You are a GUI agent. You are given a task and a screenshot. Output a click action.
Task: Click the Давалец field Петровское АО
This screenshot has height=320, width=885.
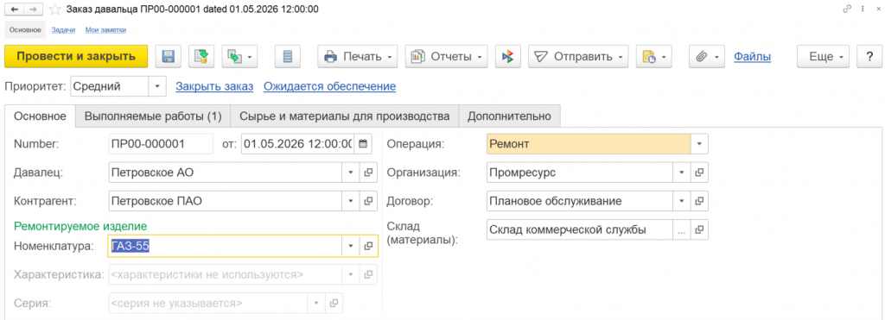click(x=225, y=173)
